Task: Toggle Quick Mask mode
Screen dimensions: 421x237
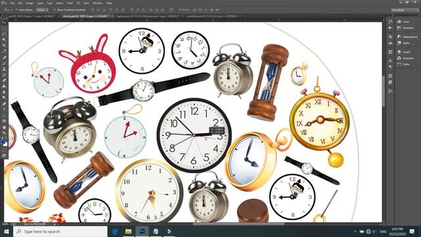Action: (4, 149)
